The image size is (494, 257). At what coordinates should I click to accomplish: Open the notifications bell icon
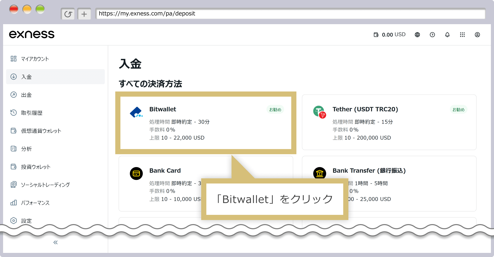447,35
